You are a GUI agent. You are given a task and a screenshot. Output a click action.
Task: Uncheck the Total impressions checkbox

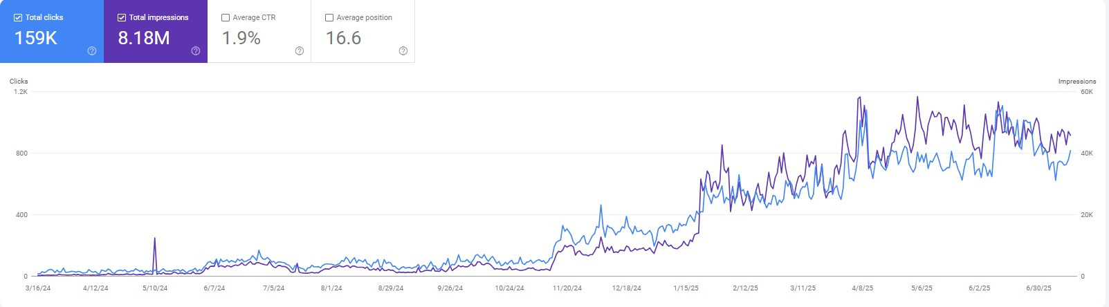point(122,18)
